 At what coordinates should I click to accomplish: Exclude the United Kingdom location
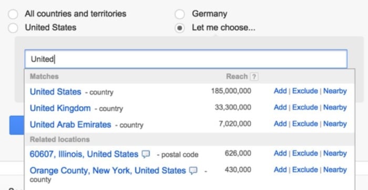[x=305, y=107]
